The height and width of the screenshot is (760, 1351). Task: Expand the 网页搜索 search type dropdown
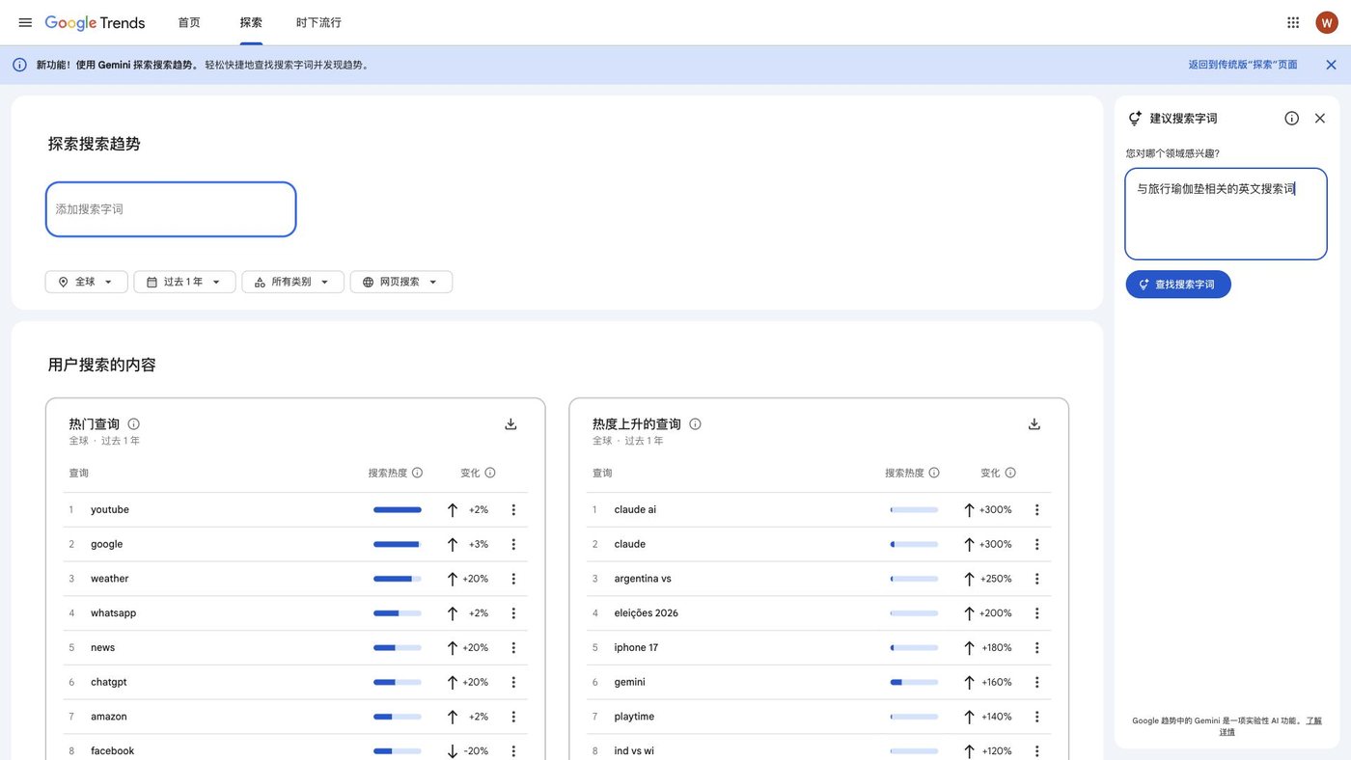(401, 282)
